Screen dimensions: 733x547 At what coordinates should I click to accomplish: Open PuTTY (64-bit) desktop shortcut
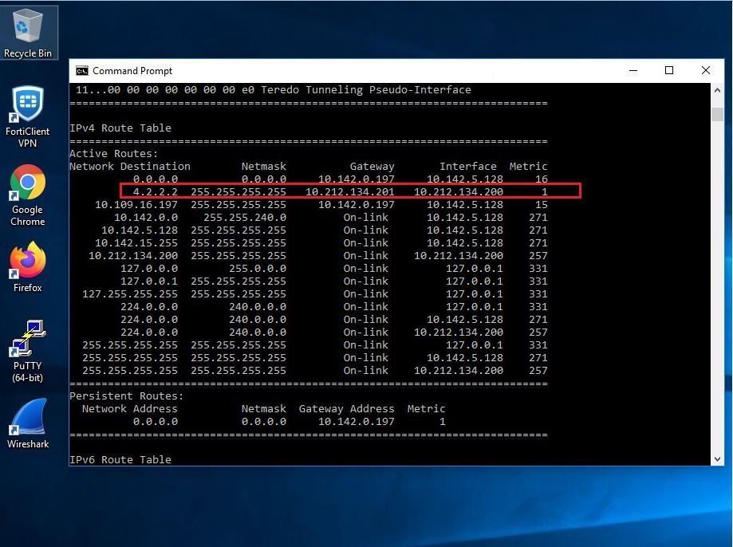(28, 351)
